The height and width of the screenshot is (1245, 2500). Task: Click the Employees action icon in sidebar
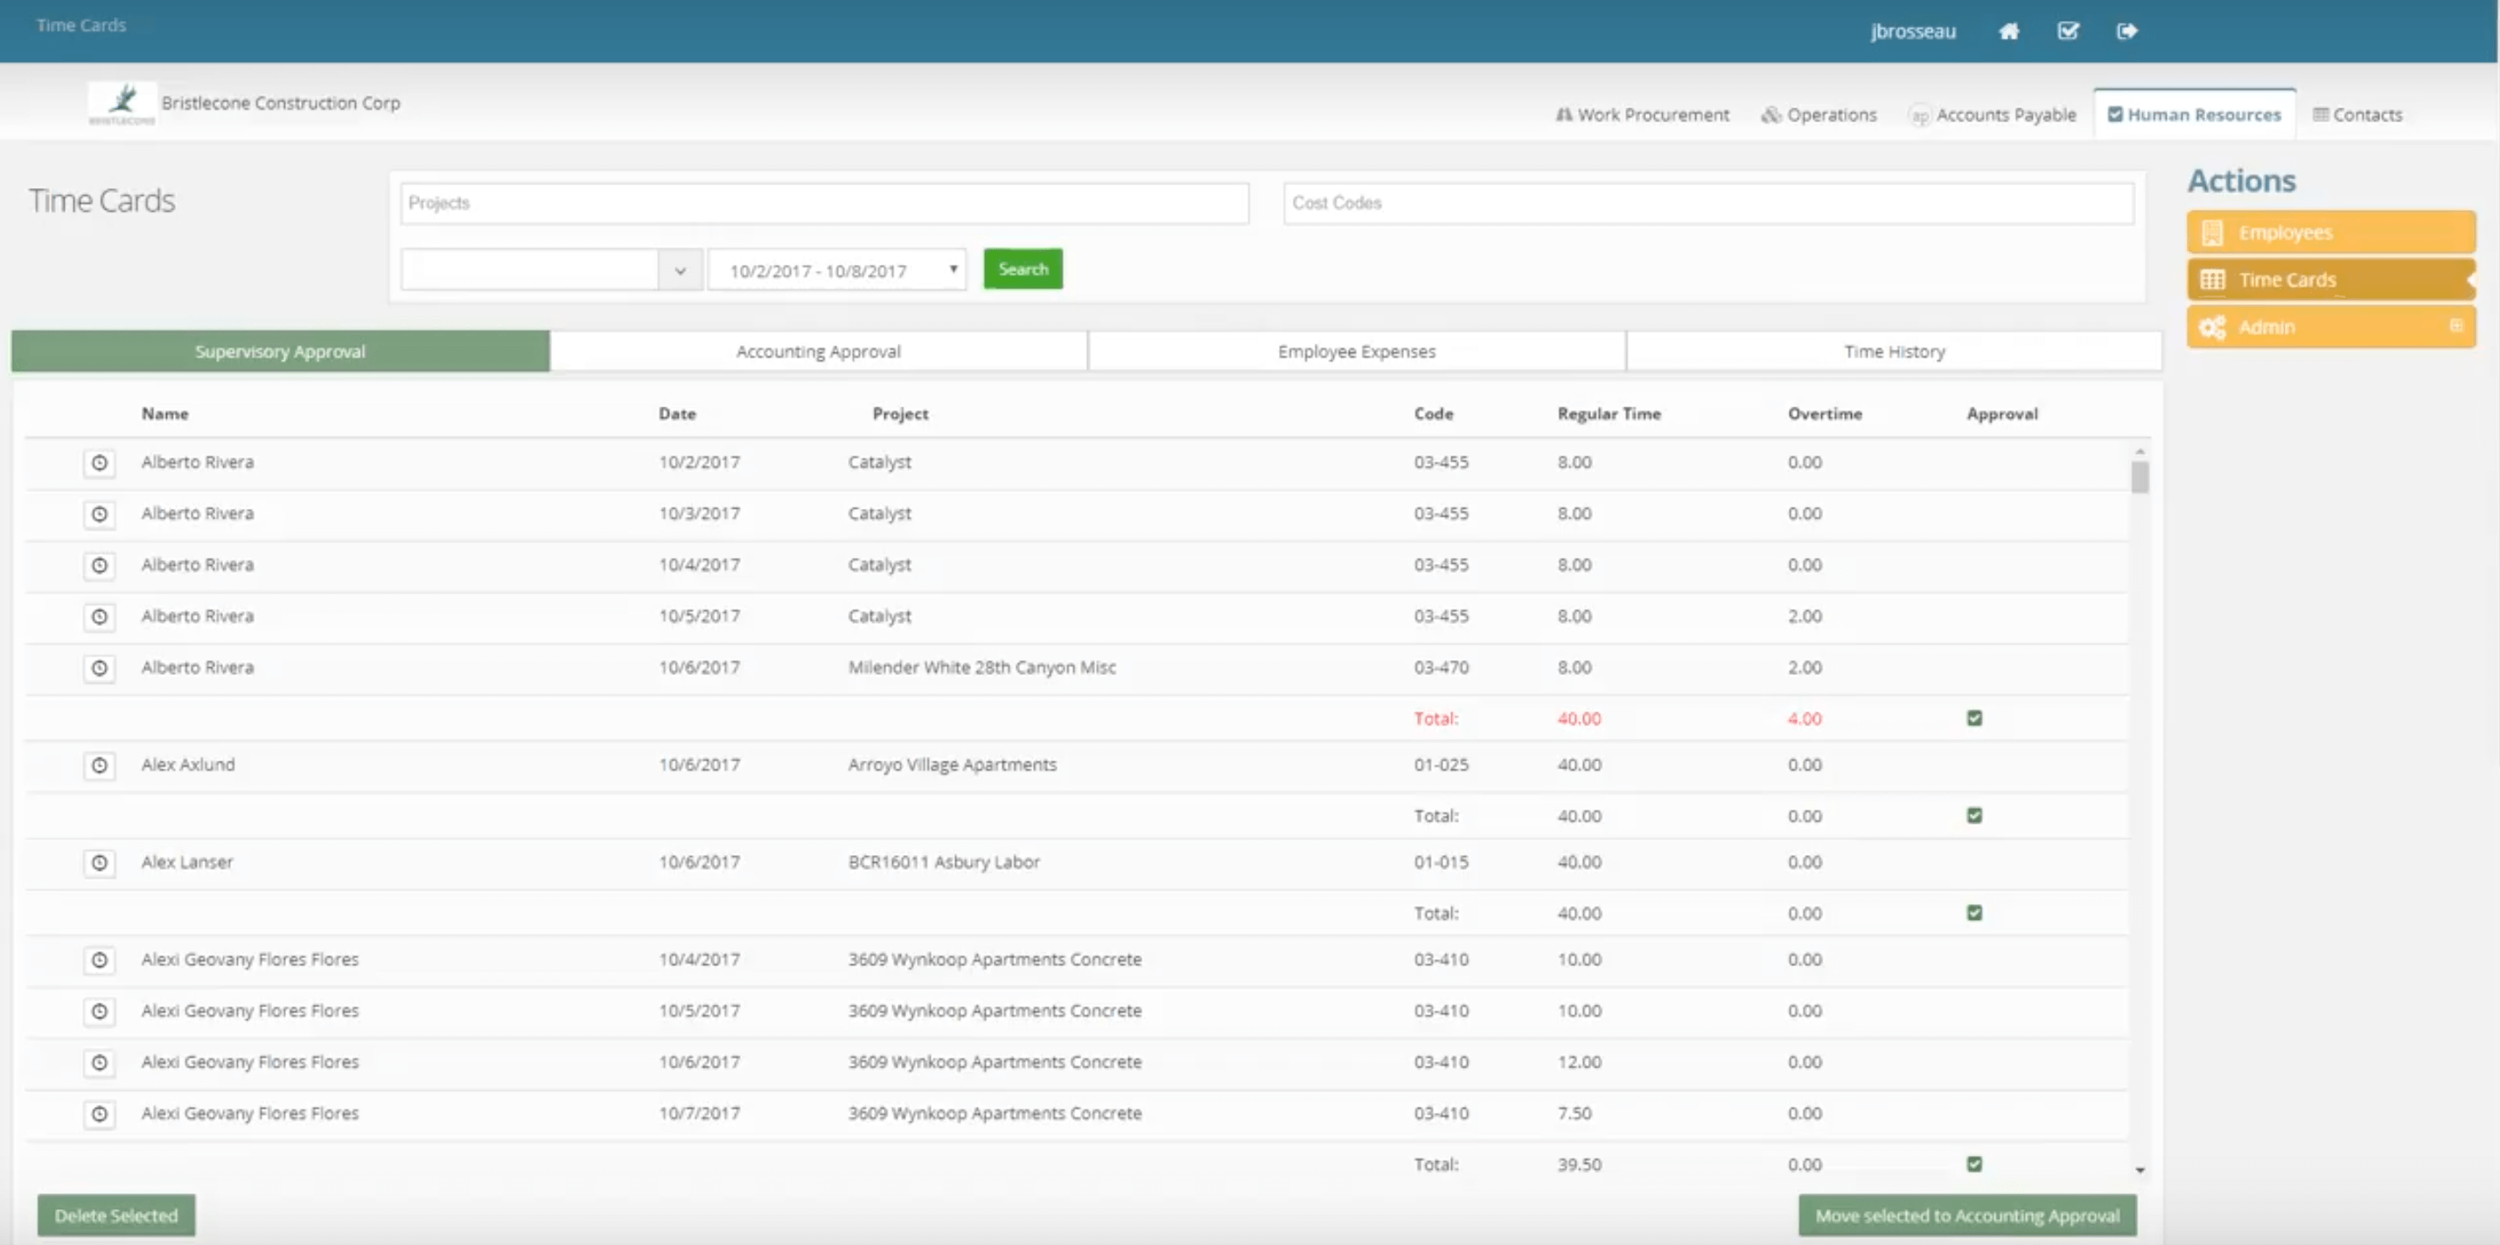coord(2211,233)
